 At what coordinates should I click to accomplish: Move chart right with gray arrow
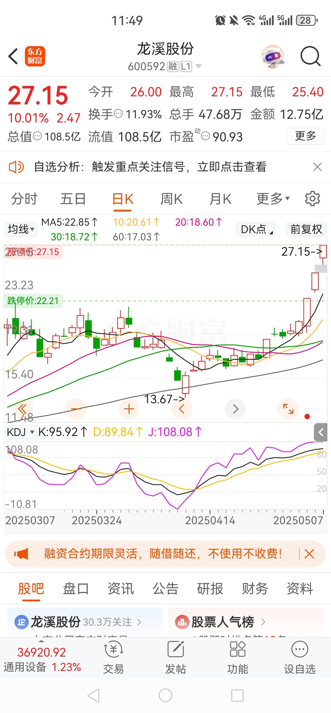click(x=235, y=409)
